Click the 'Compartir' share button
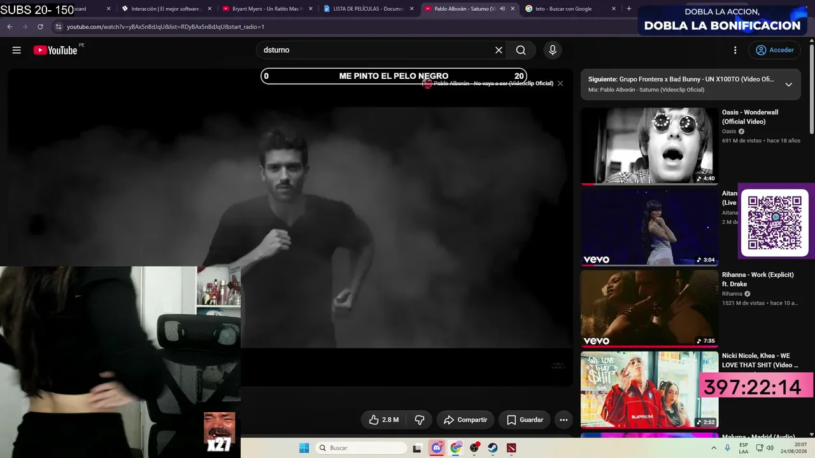 pyautogui.click(x=465, y=420)
